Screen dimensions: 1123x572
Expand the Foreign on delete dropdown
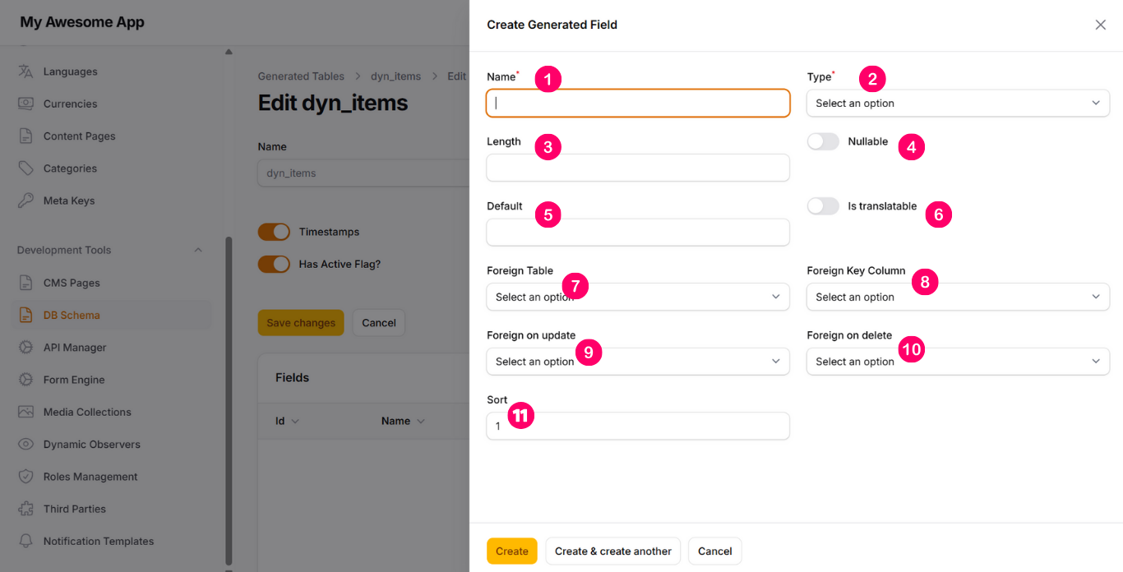tap(958, 362)
